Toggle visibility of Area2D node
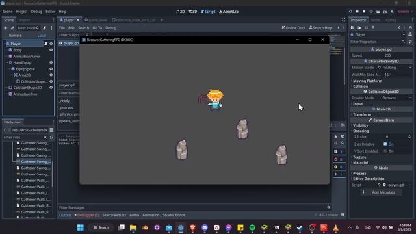The width and height of the screenshot is (416, 234). point(51,75)
